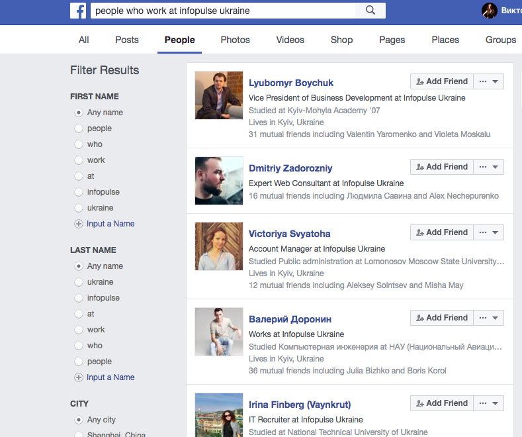Open more options ellipsis for Dmitriy Zadorozniy
Viewport: 522px width, 437px height.
(483, 167)
